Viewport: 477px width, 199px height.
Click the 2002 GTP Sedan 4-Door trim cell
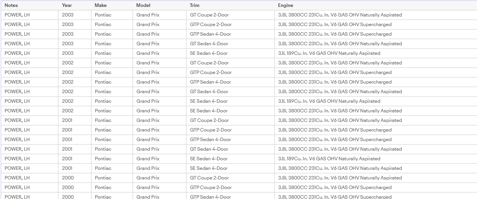click(x=230, y=82)
